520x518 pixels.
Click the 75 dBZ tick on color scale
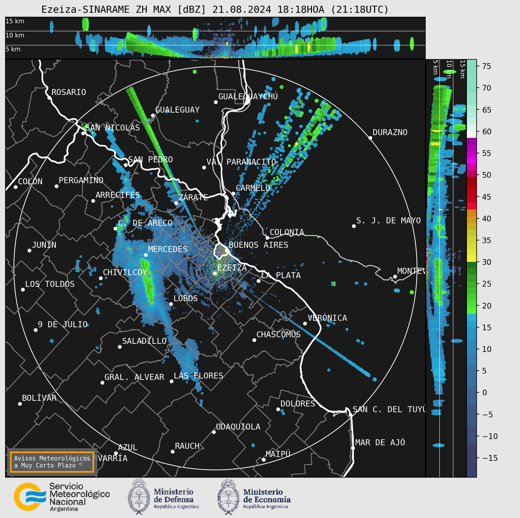[x=487, y=66]
